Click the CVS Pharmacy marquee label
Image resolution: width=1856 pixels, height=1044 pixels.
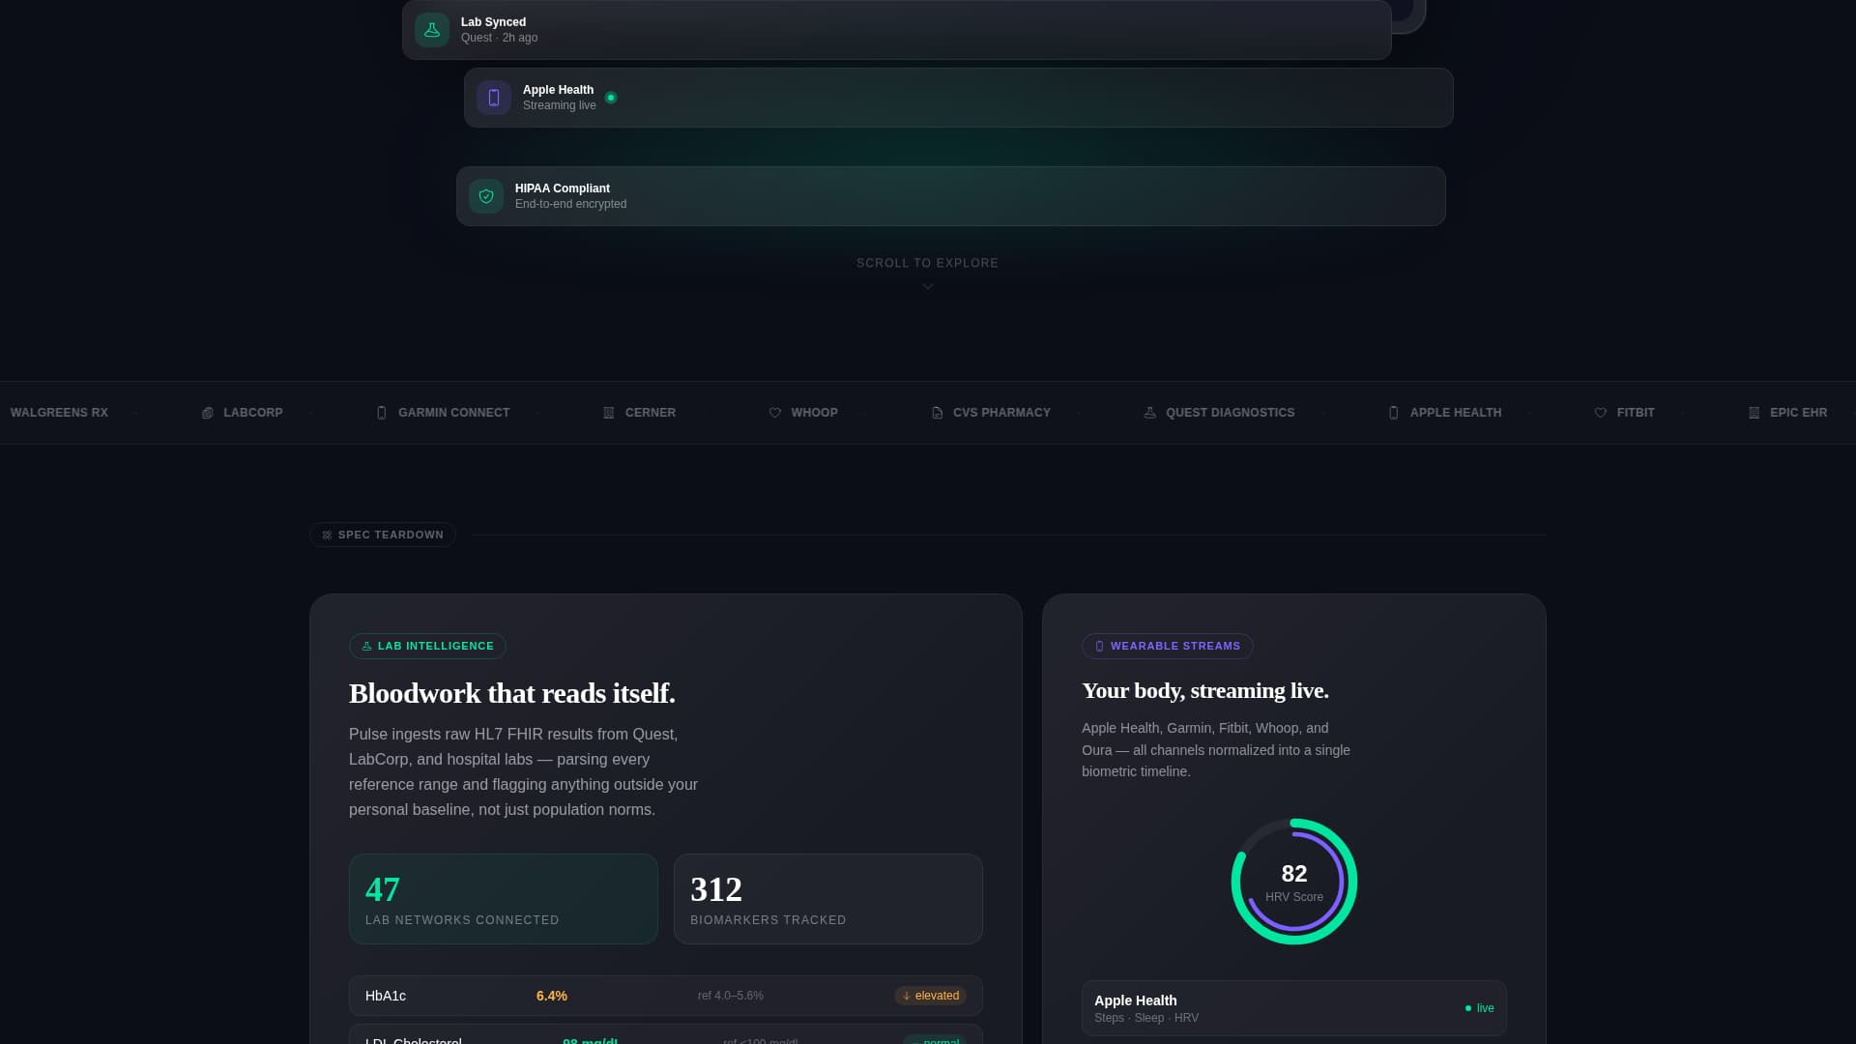(x=1001, y=413)
